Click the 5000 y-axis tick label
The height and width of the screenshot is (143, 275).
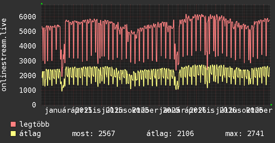[x=28, y=32]
